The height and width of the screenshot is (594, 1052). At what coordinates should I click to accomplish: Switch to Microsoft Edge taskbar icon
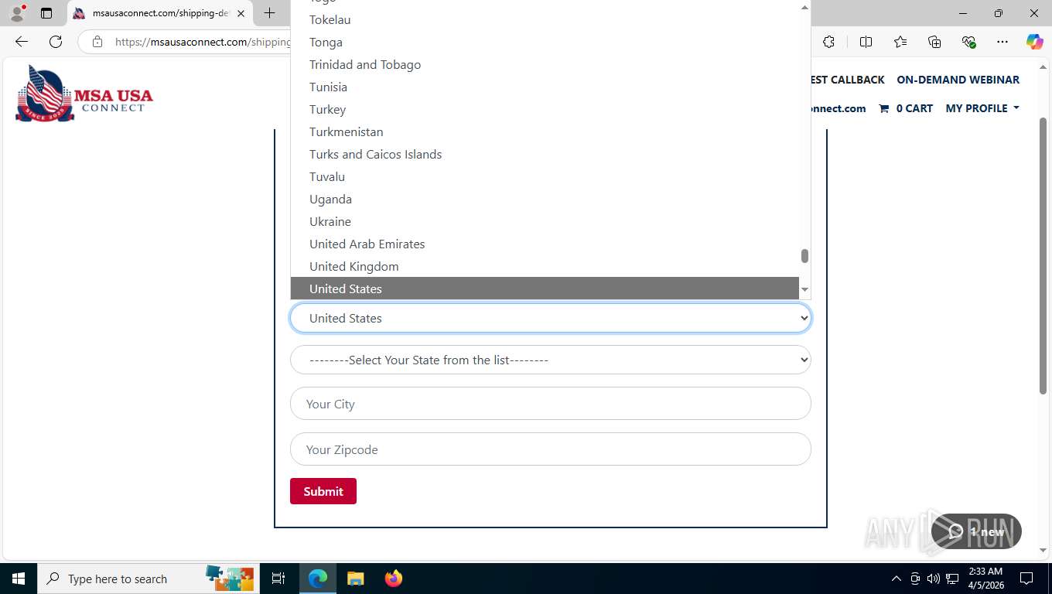(x=318, y=579)
